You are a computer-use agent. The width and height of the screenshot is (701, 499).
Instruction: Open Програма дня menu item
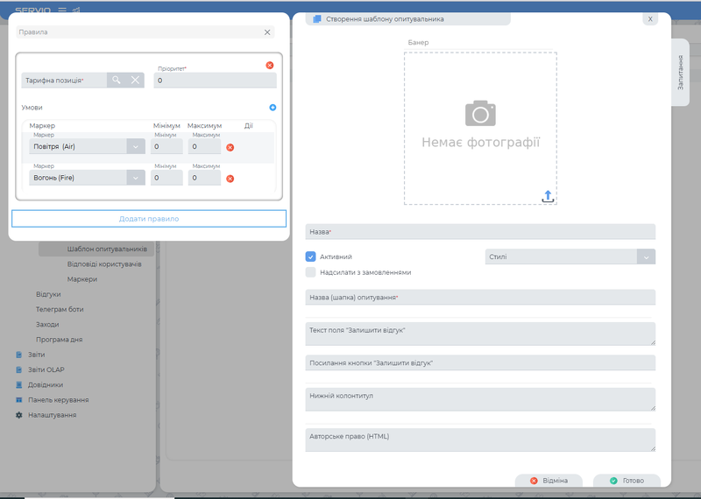coord(59,340)
